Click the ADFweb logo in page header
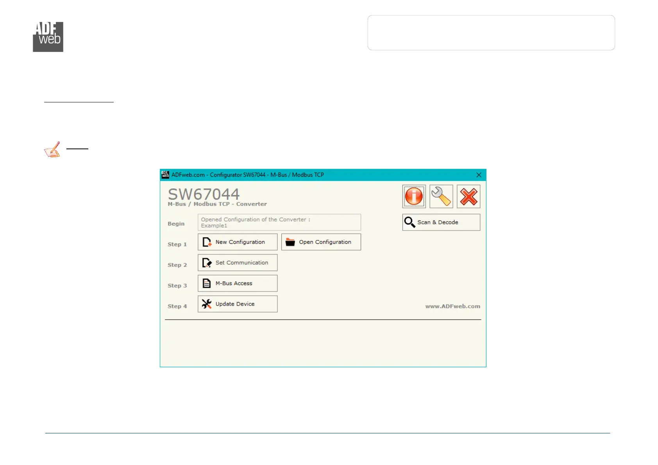Image resolution: width=658 pixels, height=465 pixels. coord(48,37)
